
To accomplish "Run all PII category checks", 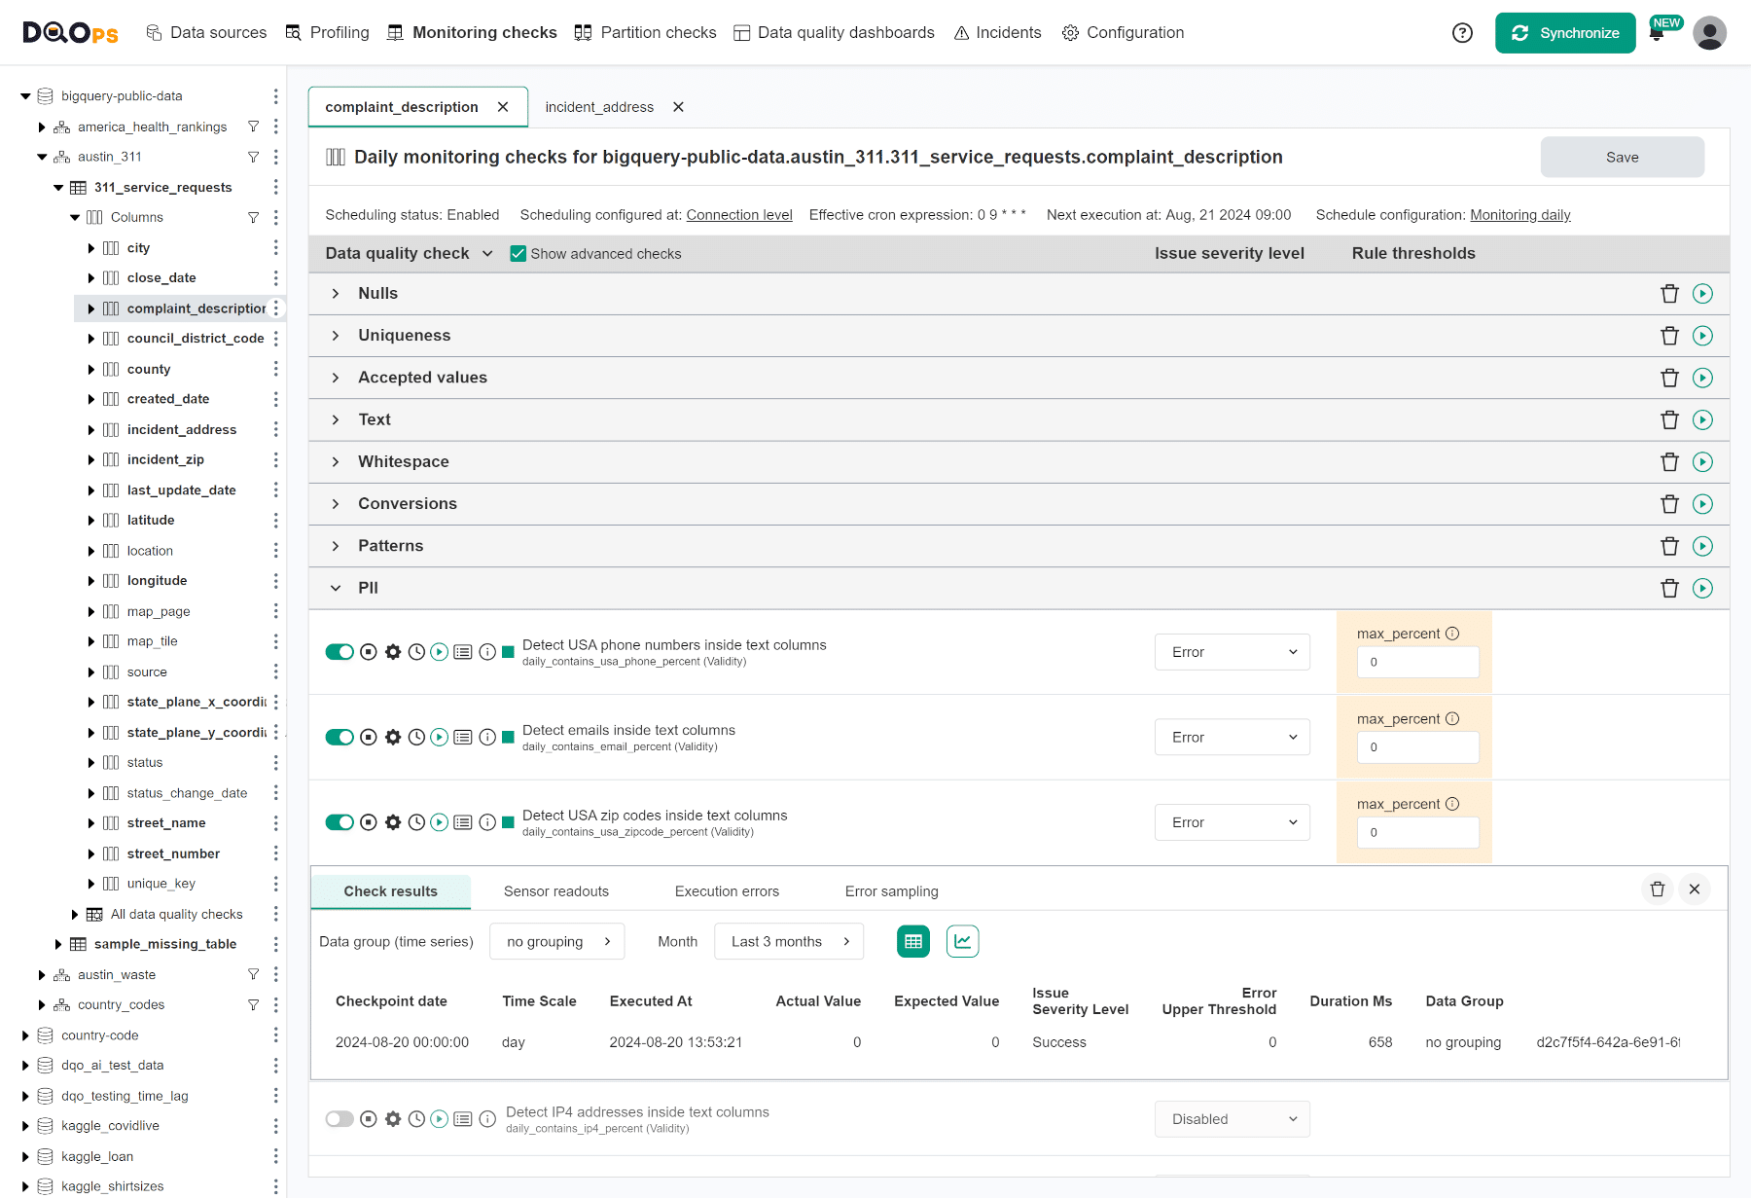I will pyautogui.click(x=1702, y=588).
